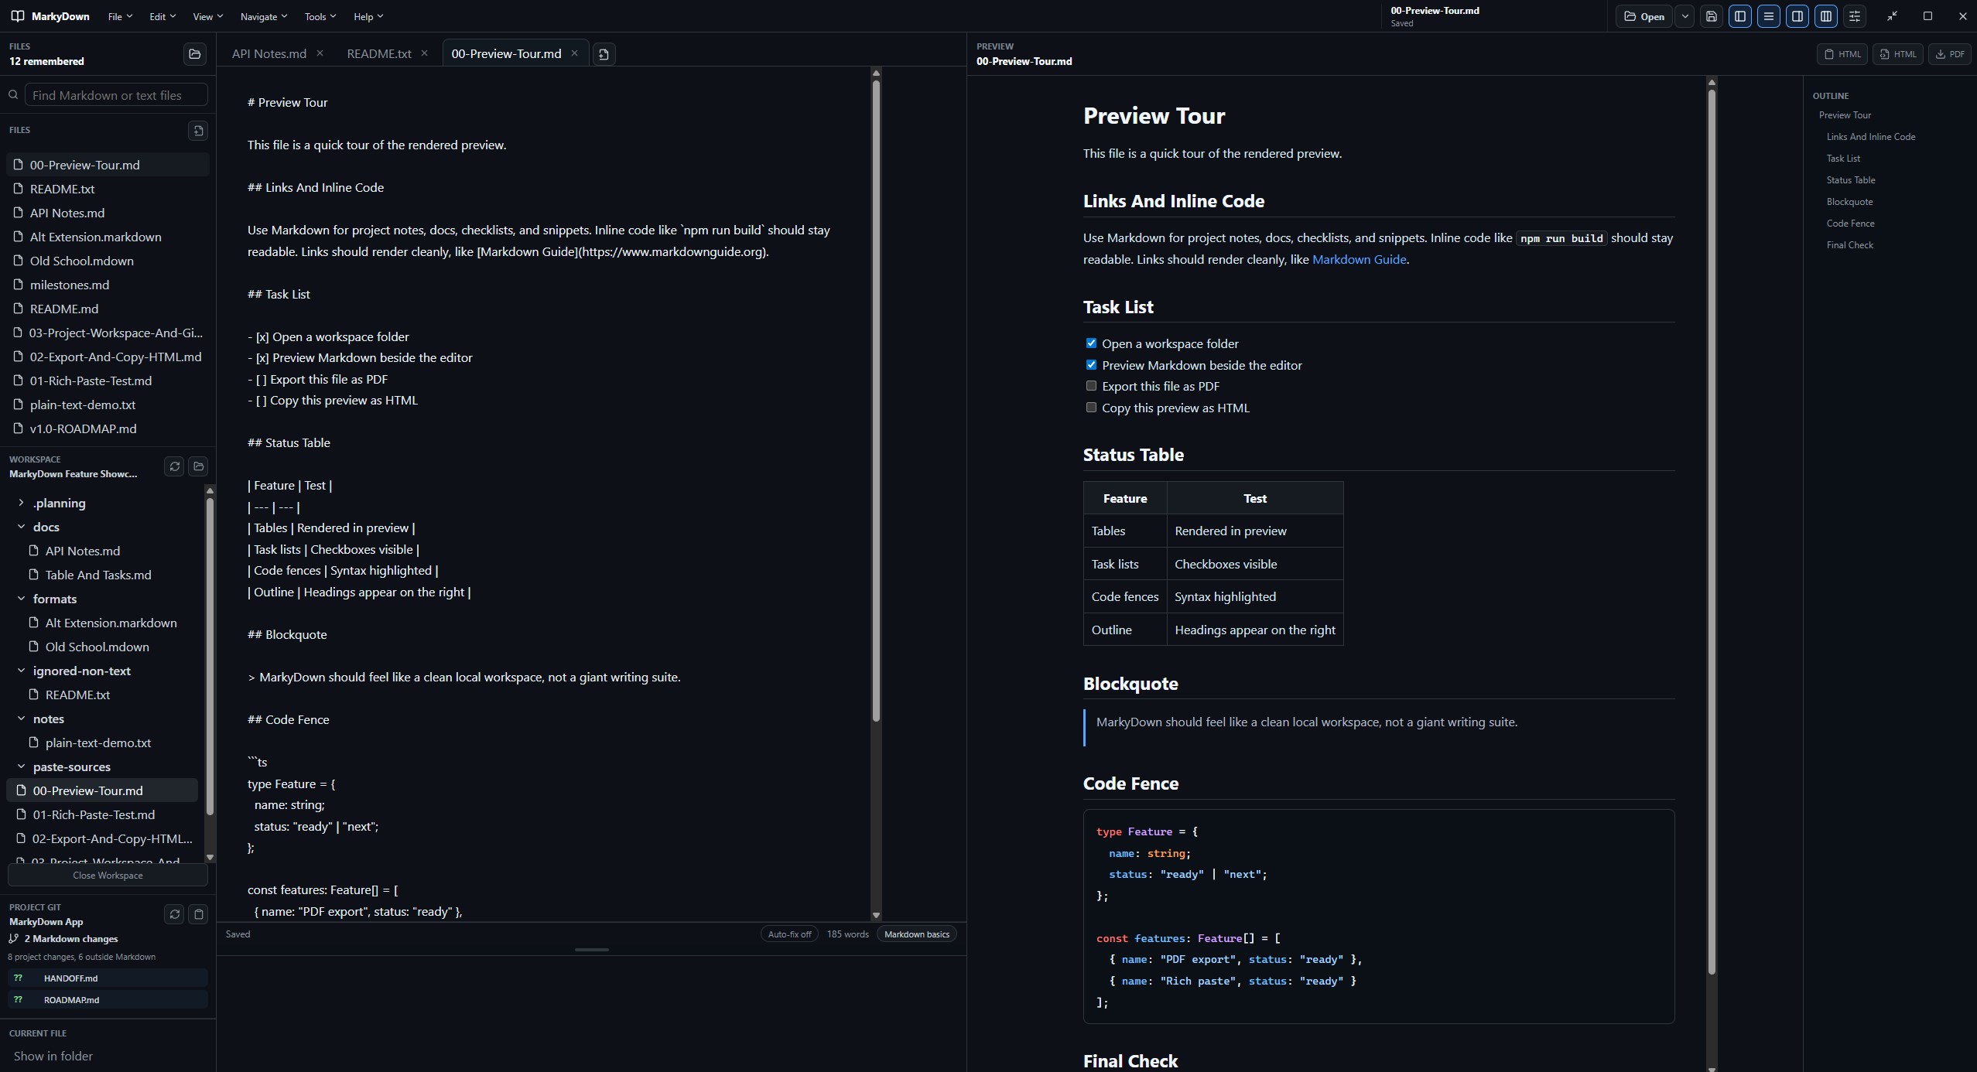1977x1072 pixels.
Task: Copy the preview as HTML with the clipboard button
Action: [x=1842, y=54]
